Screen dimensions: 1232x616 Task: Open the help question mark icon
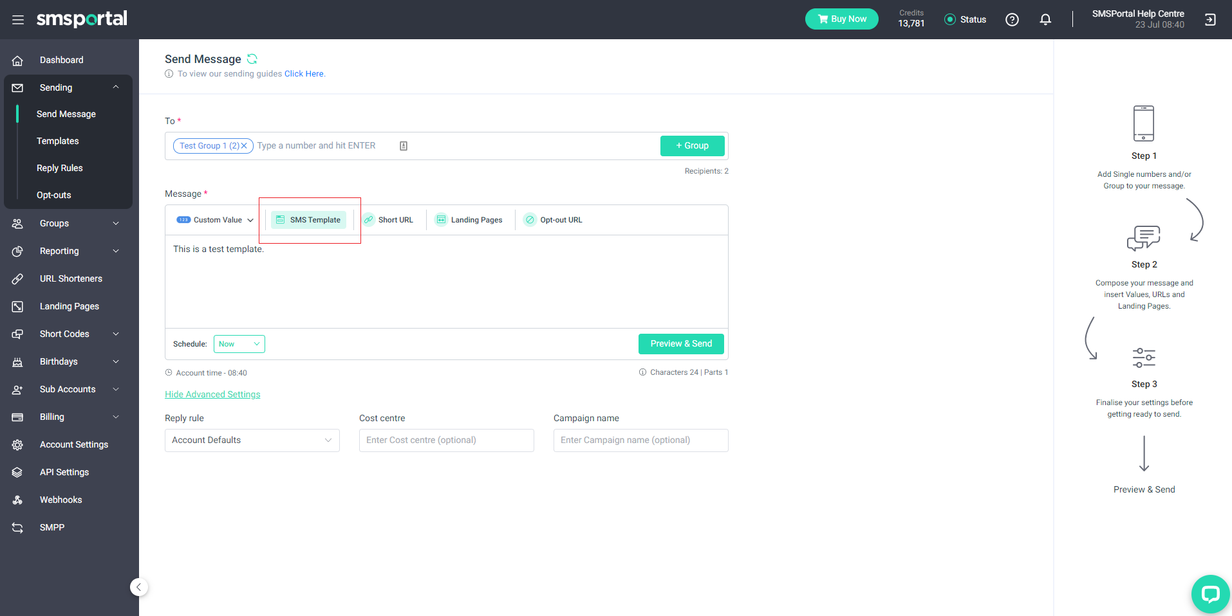pyautogui.click(x=1012, y=20)
